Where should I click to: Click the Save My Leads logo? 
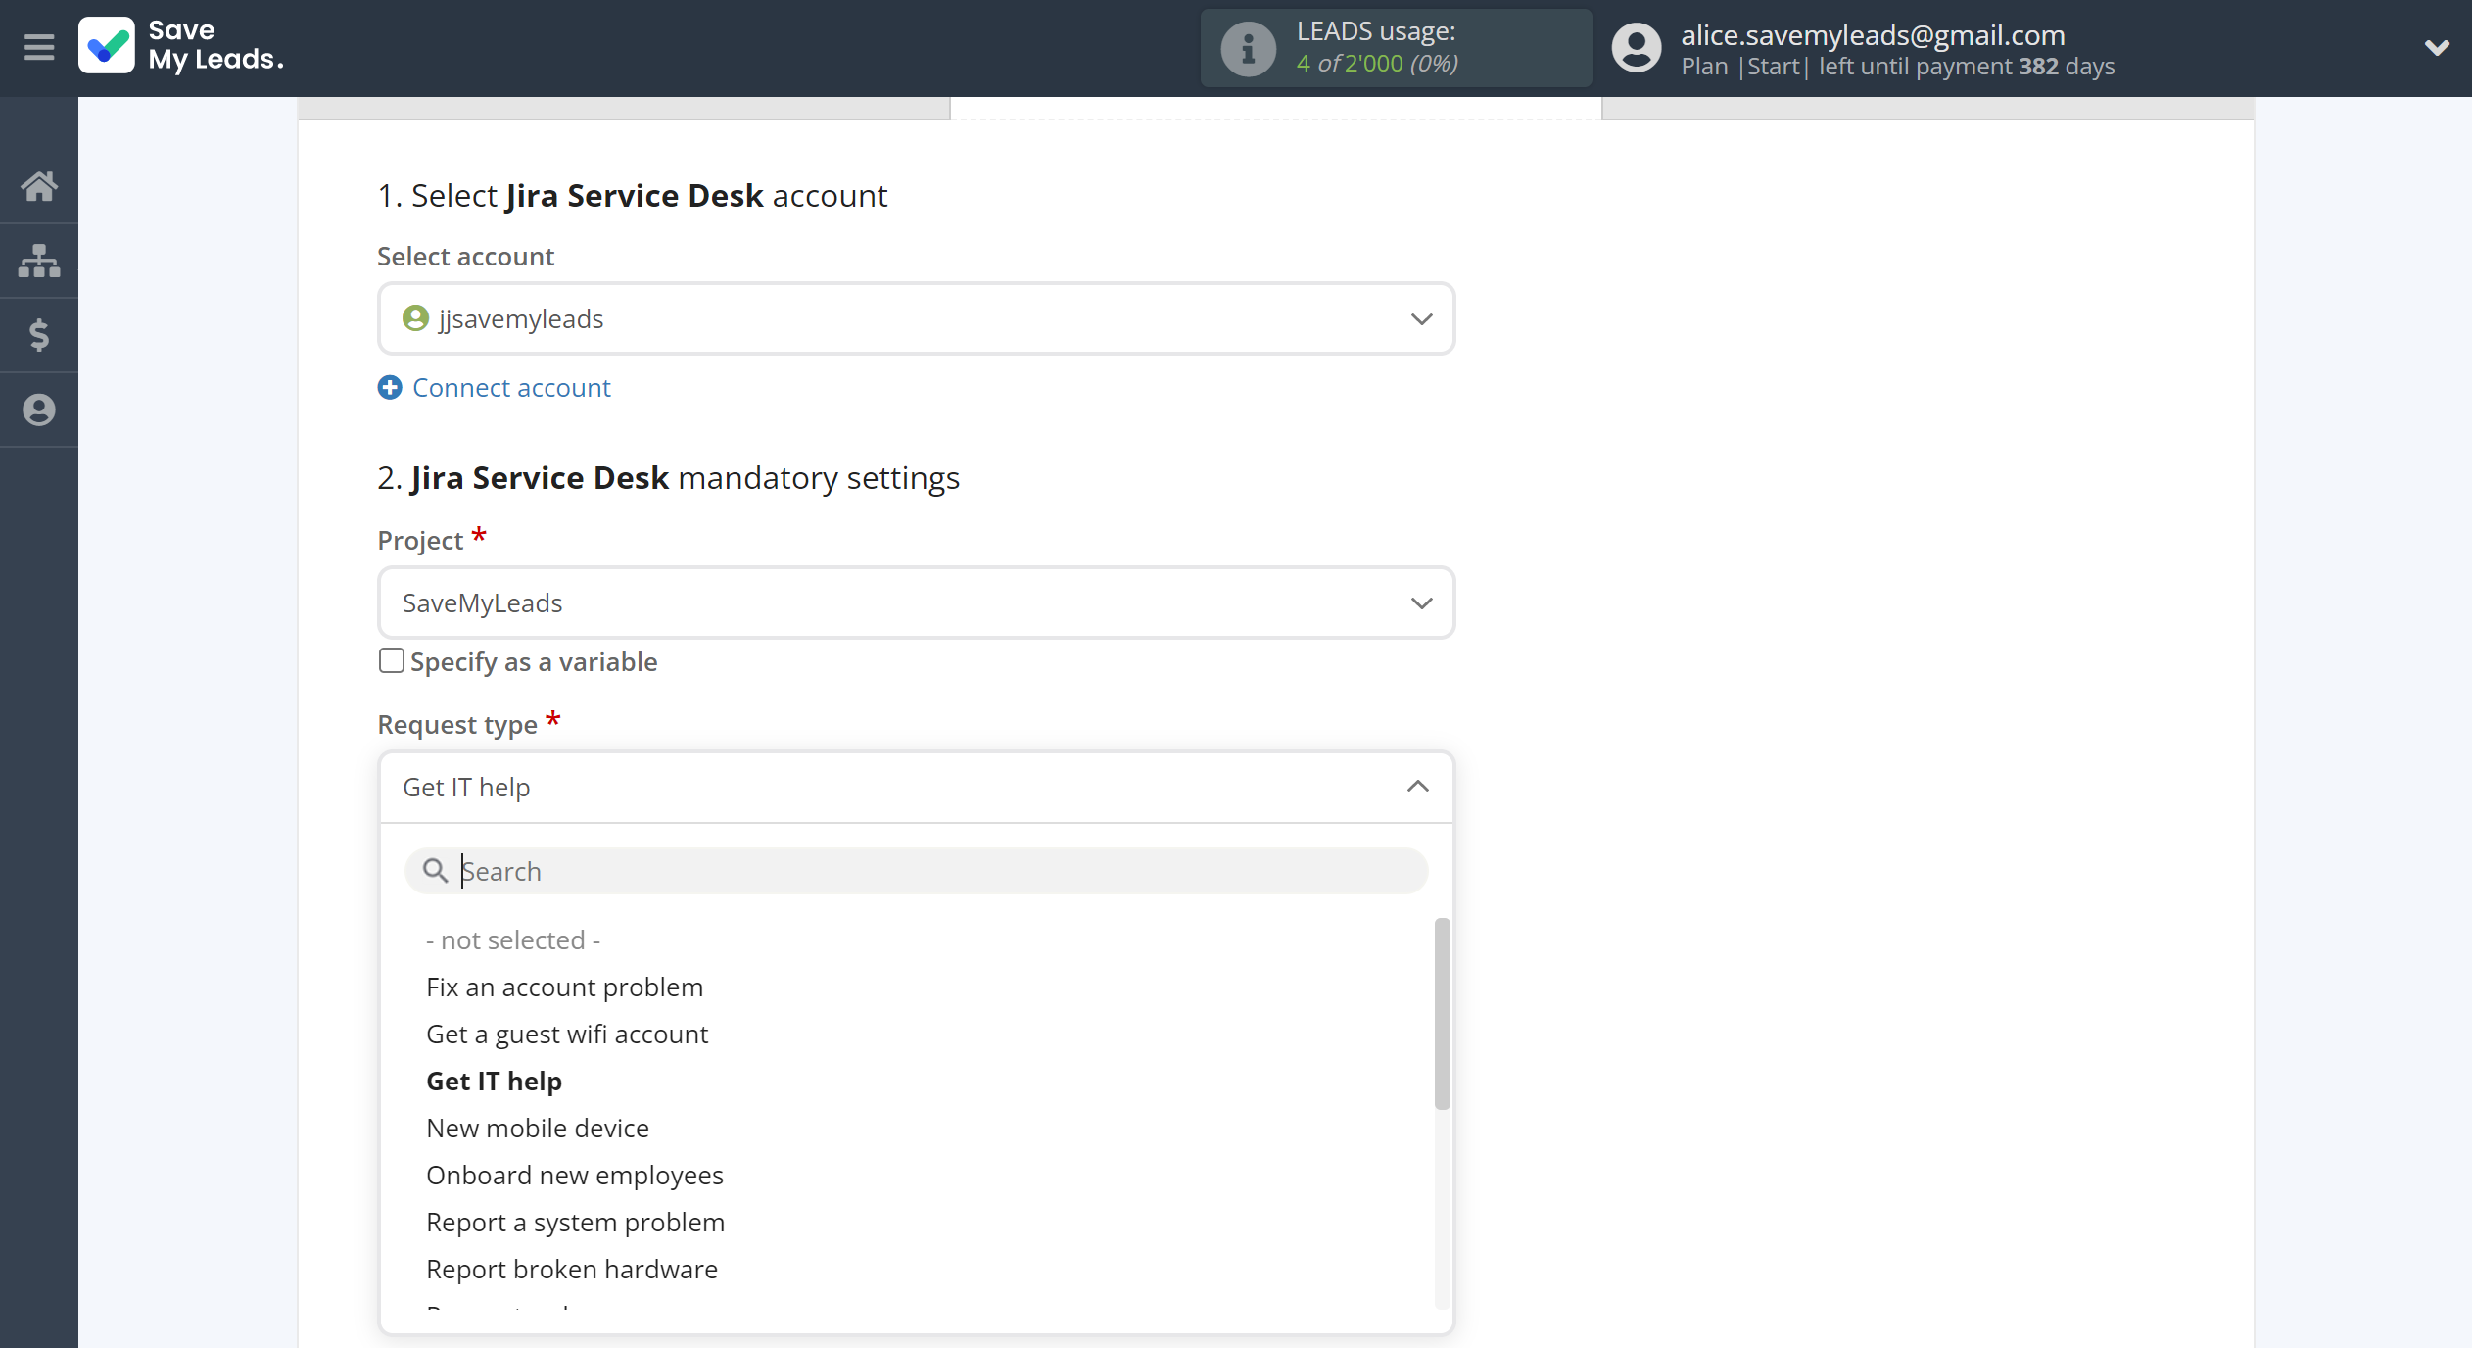181,46
